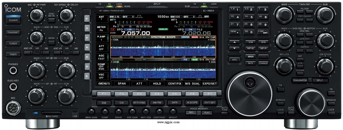Tap keypad key 5 for 14 MHz band
Viewport: 343px width, 130px height.
(249, 17)
